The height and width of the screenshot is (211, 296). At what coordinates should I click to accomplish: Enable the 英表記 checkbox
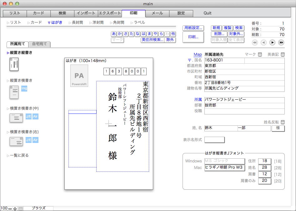[x=283, y=54]
